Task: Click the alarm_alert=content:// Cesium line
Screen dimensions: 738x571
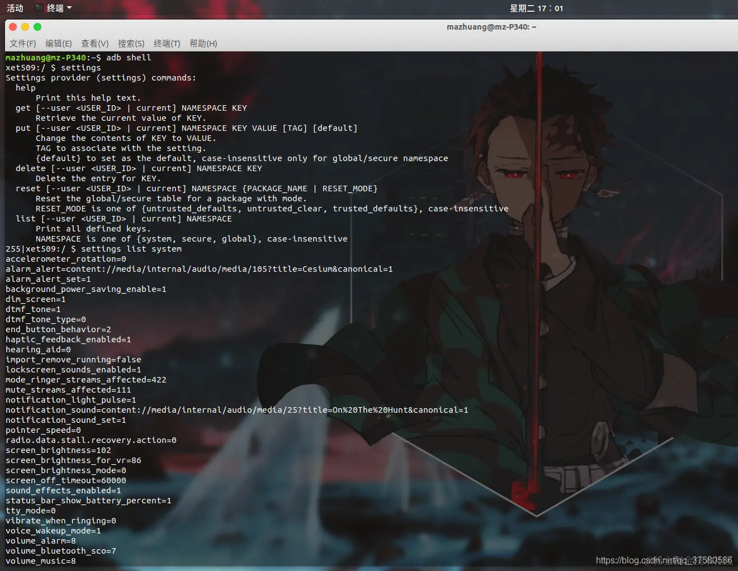Action: [x=199, y=269]
